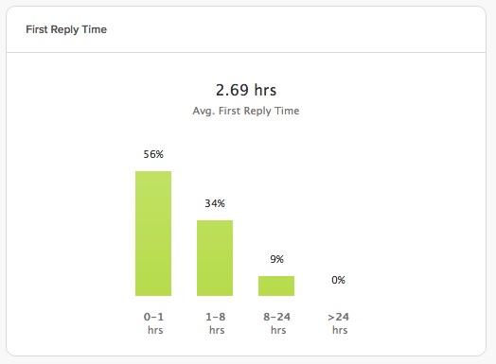
Task: Select the 34% value label
Action: point(215,203)
